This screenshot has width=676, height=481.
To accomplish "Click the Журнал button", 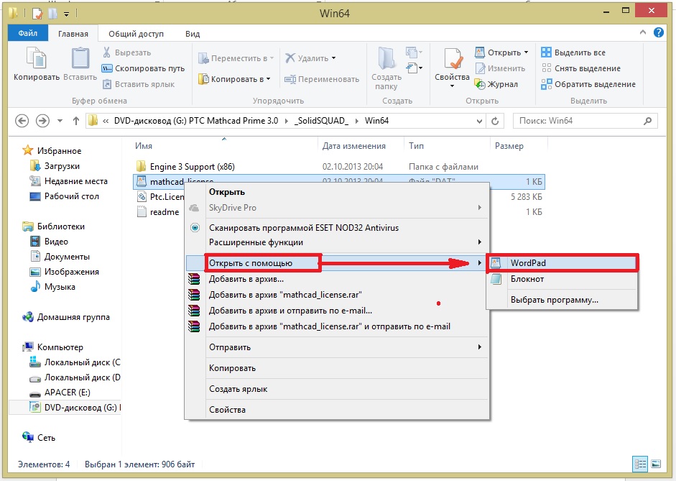I will click(x=496, y=85).
